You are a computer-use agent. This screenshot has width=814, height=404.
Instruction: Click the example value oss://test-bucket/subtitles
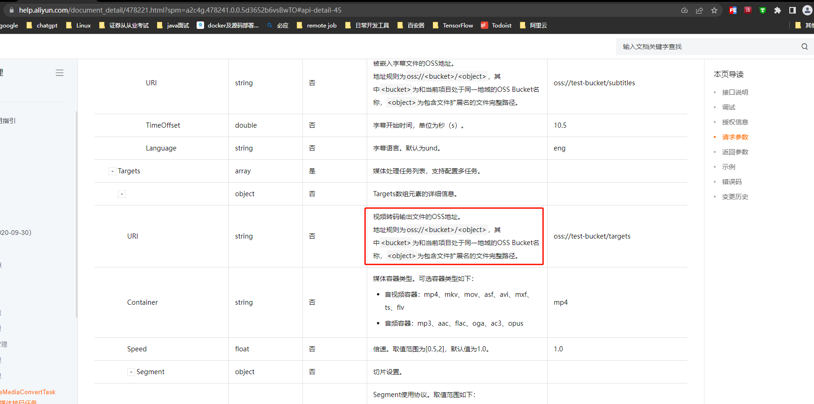[594, 83]
